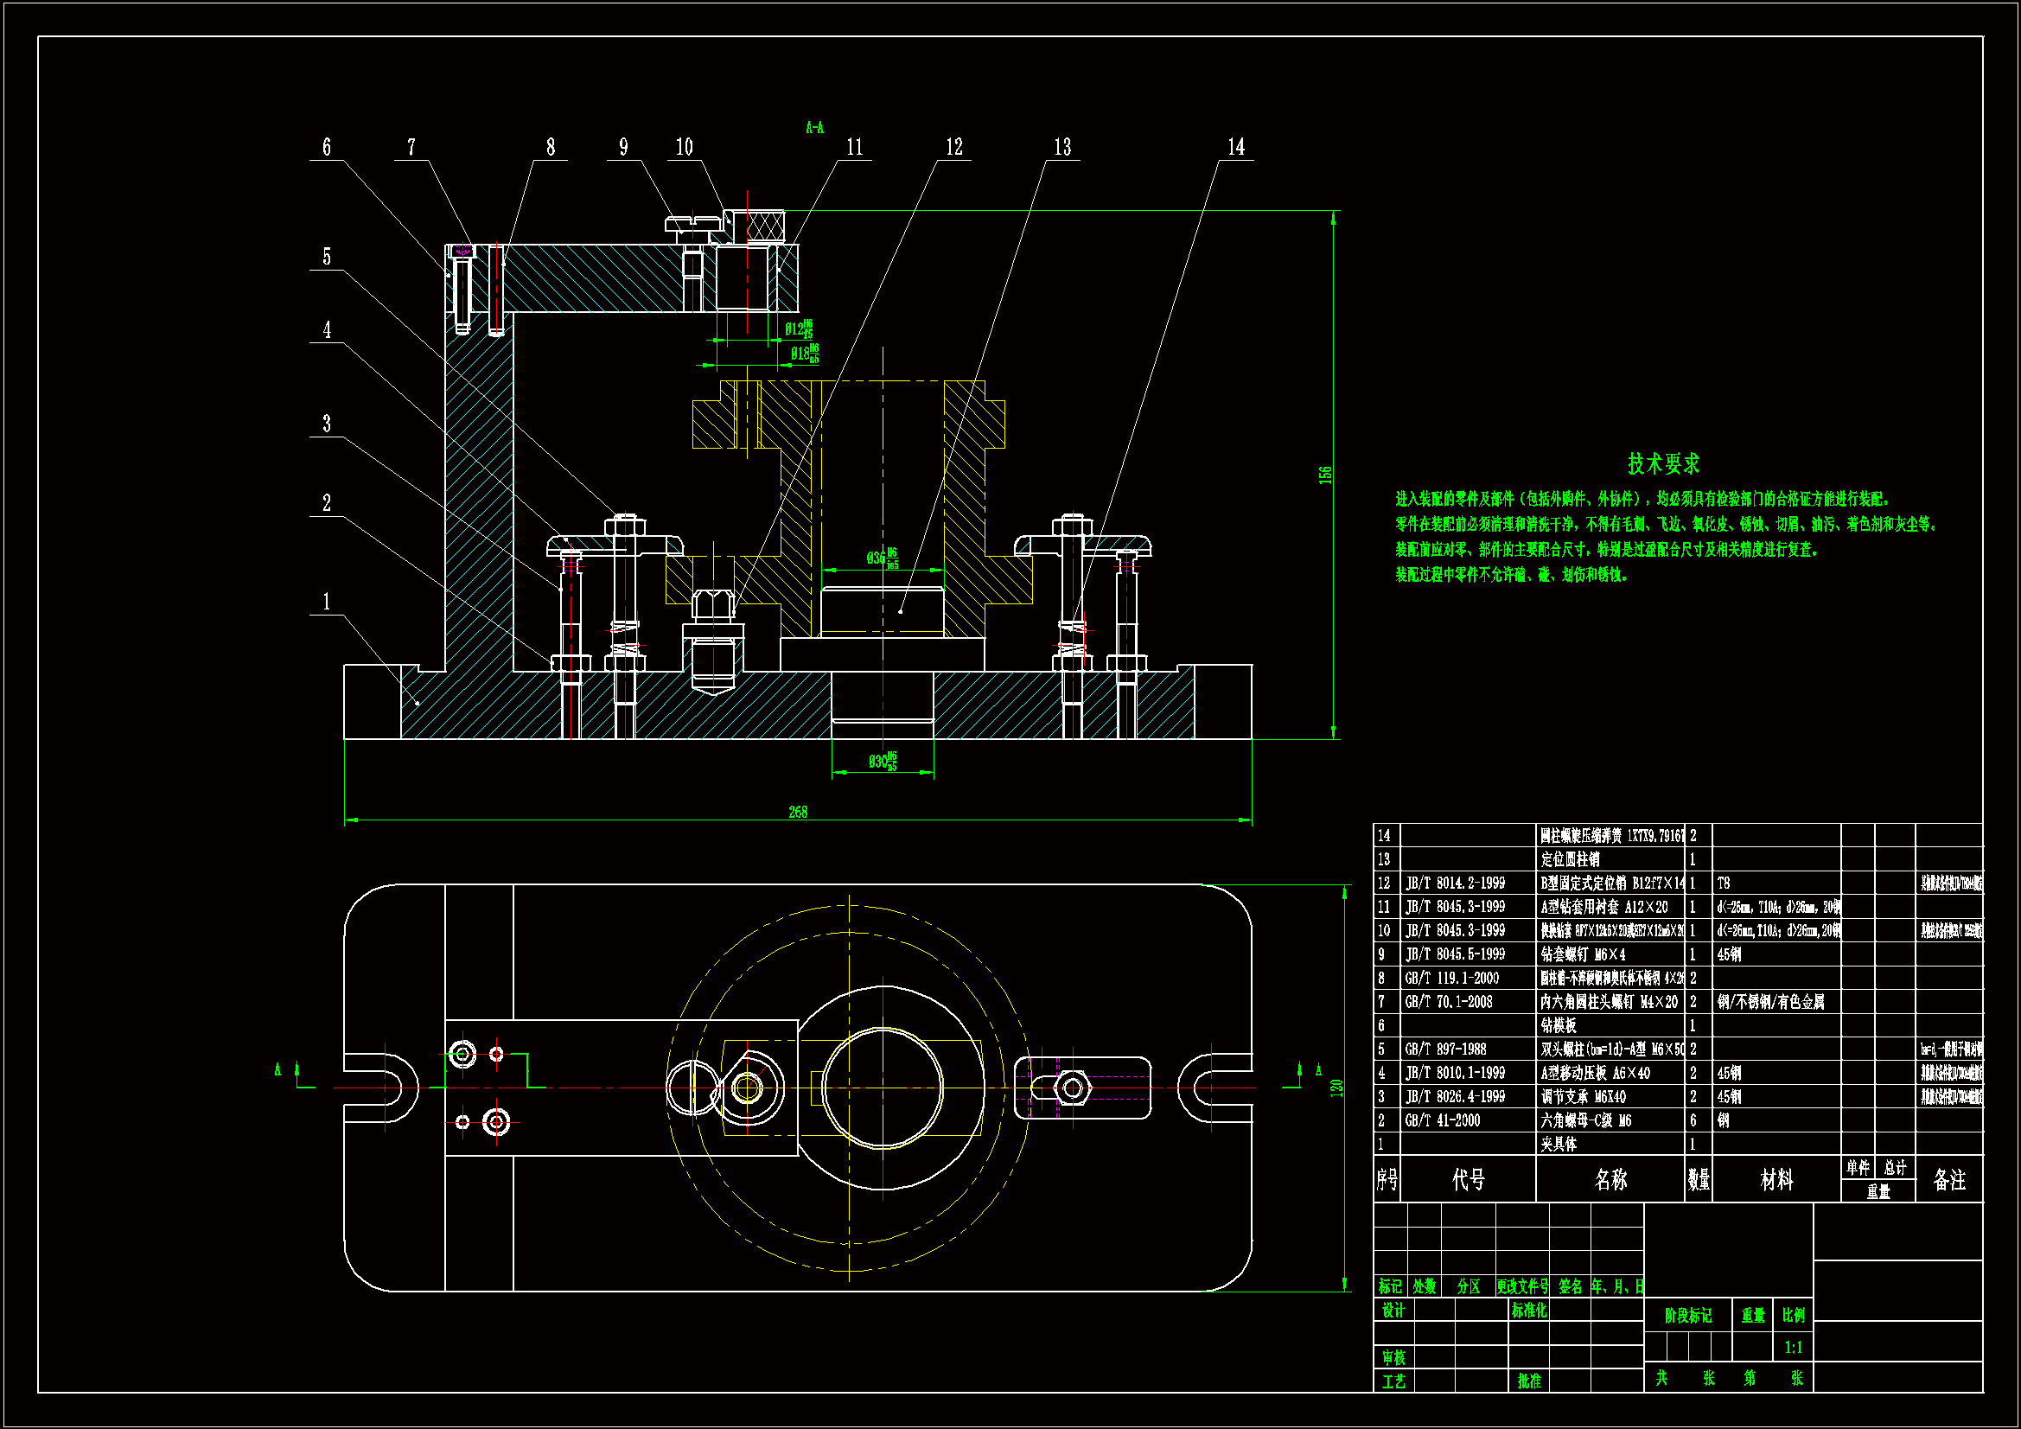
Task: Click the hex nut in plan view
Action: [1072, 1088]
